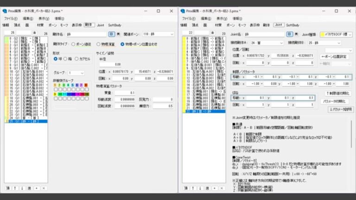Click the 頂 move-to-top button under the joint list
The image size is (356, 200).
(x=185, y=188)
